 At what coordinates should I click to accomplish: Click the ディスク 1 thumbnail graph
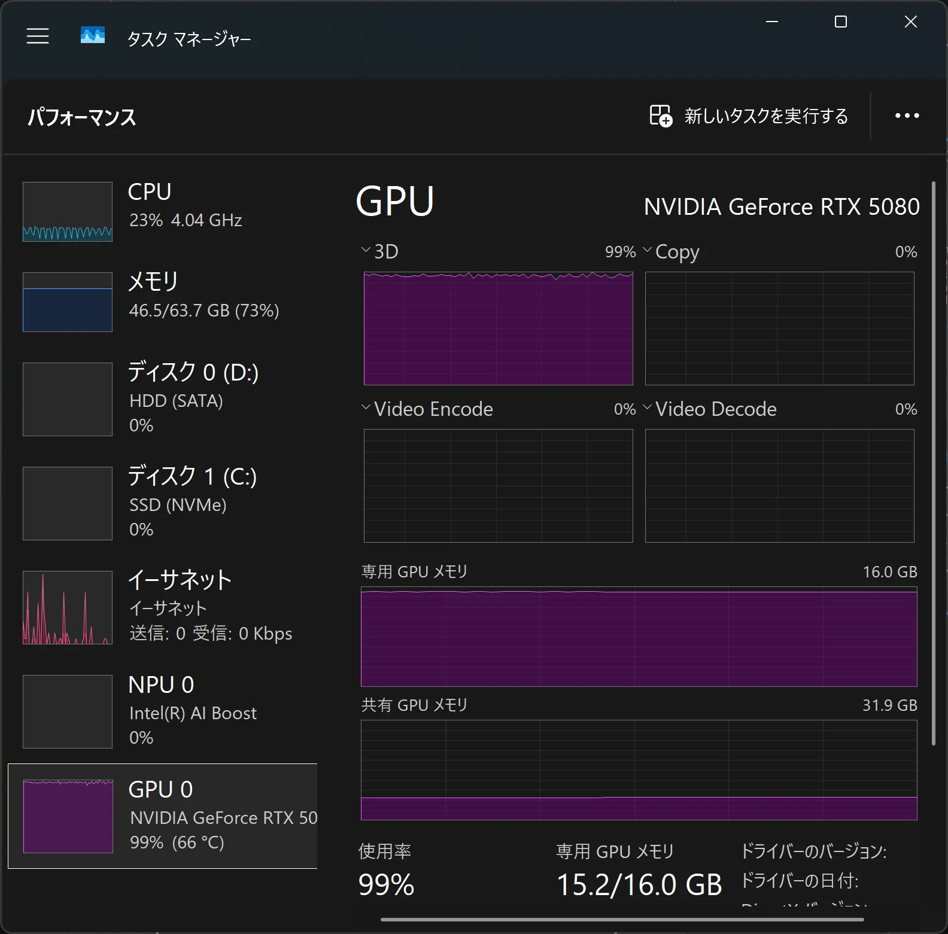pyautogui.click(x=68, y=503)
